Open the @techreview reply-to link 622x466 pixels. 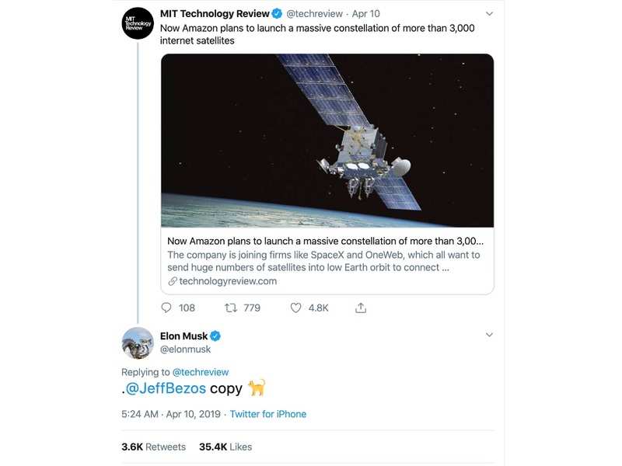200,372
